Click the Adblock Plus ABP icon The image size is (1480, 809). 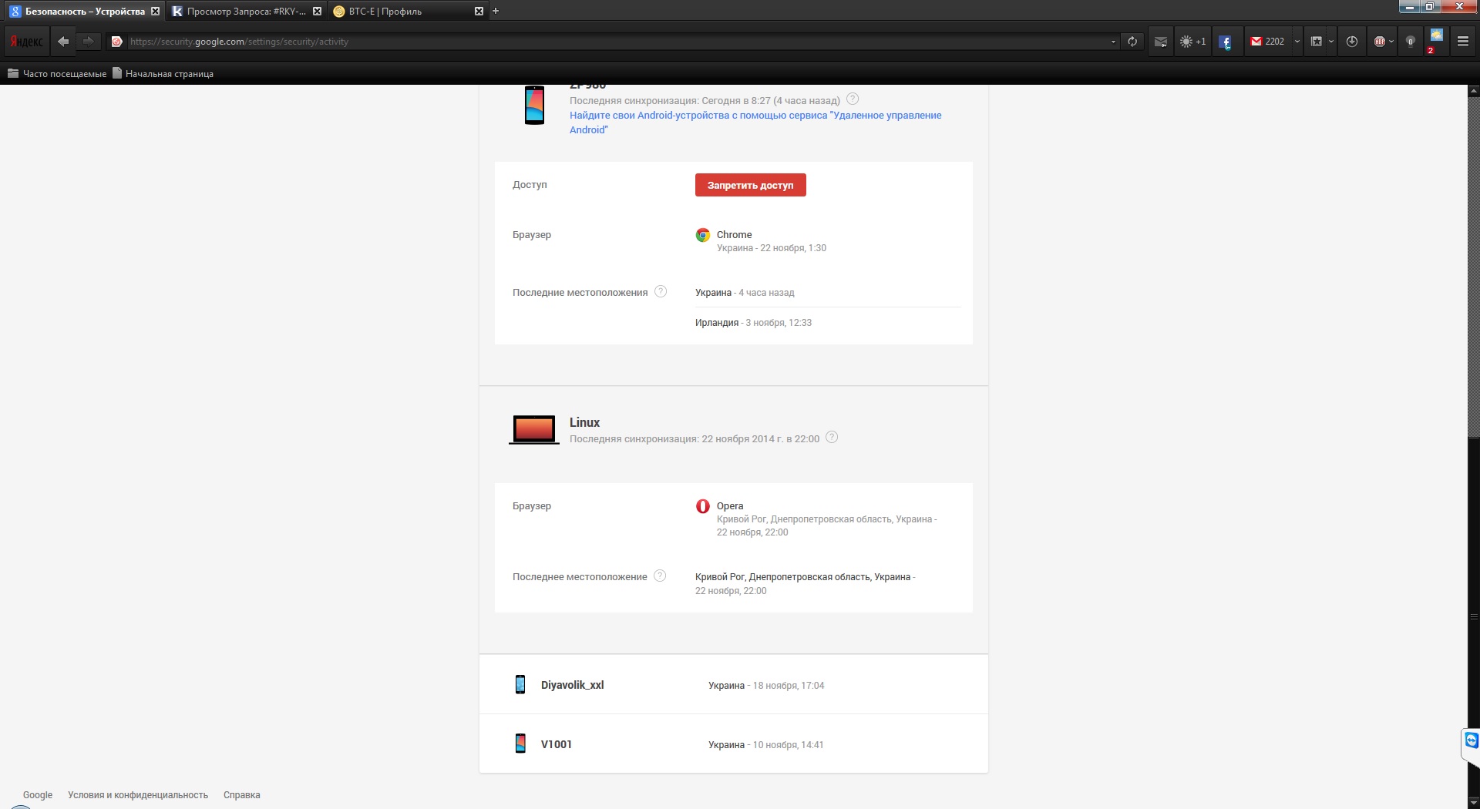[1380, 42]
